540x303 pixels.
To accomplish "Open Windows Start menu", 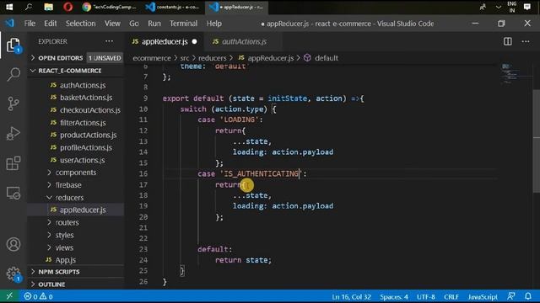I will click(x=9, y=7).
